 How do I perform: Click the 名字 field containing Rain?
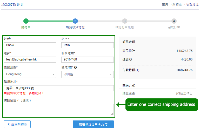(x=88, y=45)
